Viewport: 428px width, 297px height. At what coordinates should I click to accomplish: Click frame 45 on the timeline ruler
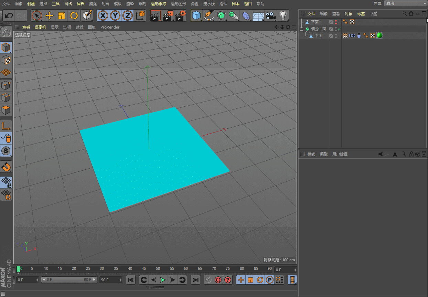(x=145, y=269)
